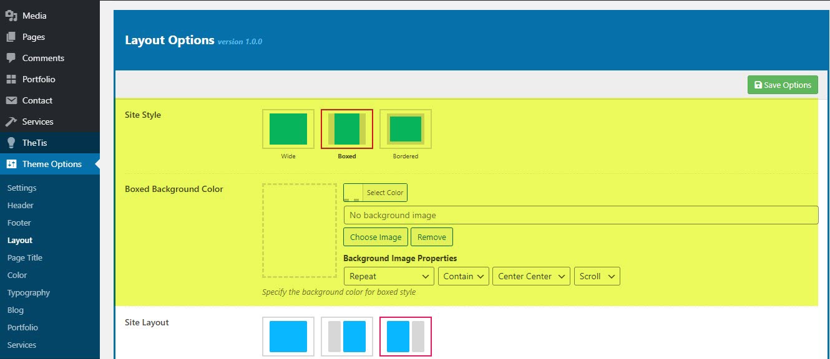Click the boxed style background color hint text
The height and width of the screenshot is (359, 830).
tap(339, 292)
